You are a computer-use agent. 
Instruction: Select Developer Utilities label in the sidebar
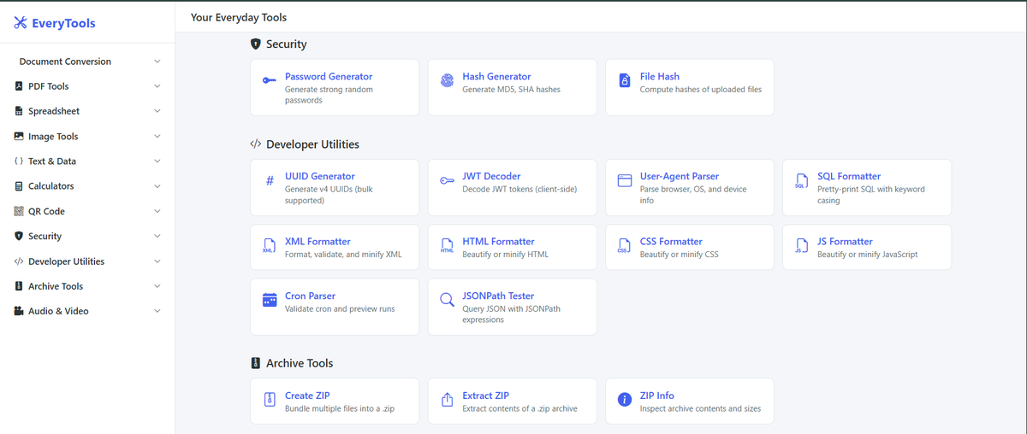click(66, 261)
